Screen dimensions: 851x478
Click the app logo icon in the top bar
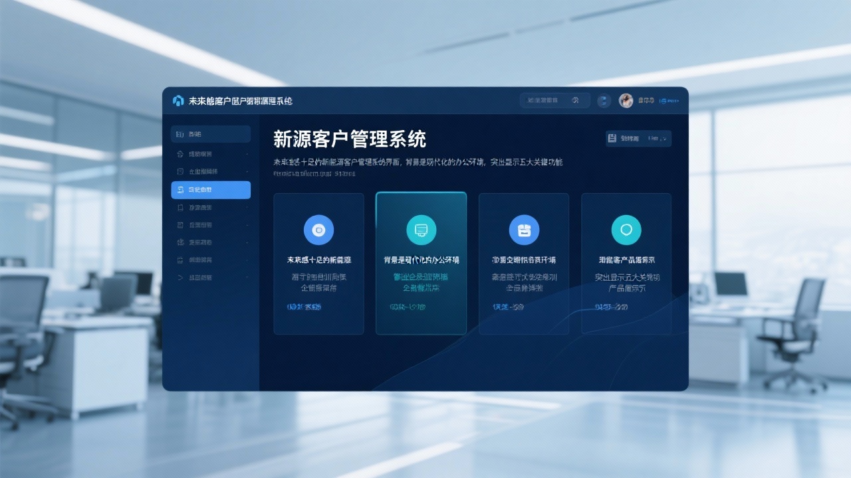178,100
